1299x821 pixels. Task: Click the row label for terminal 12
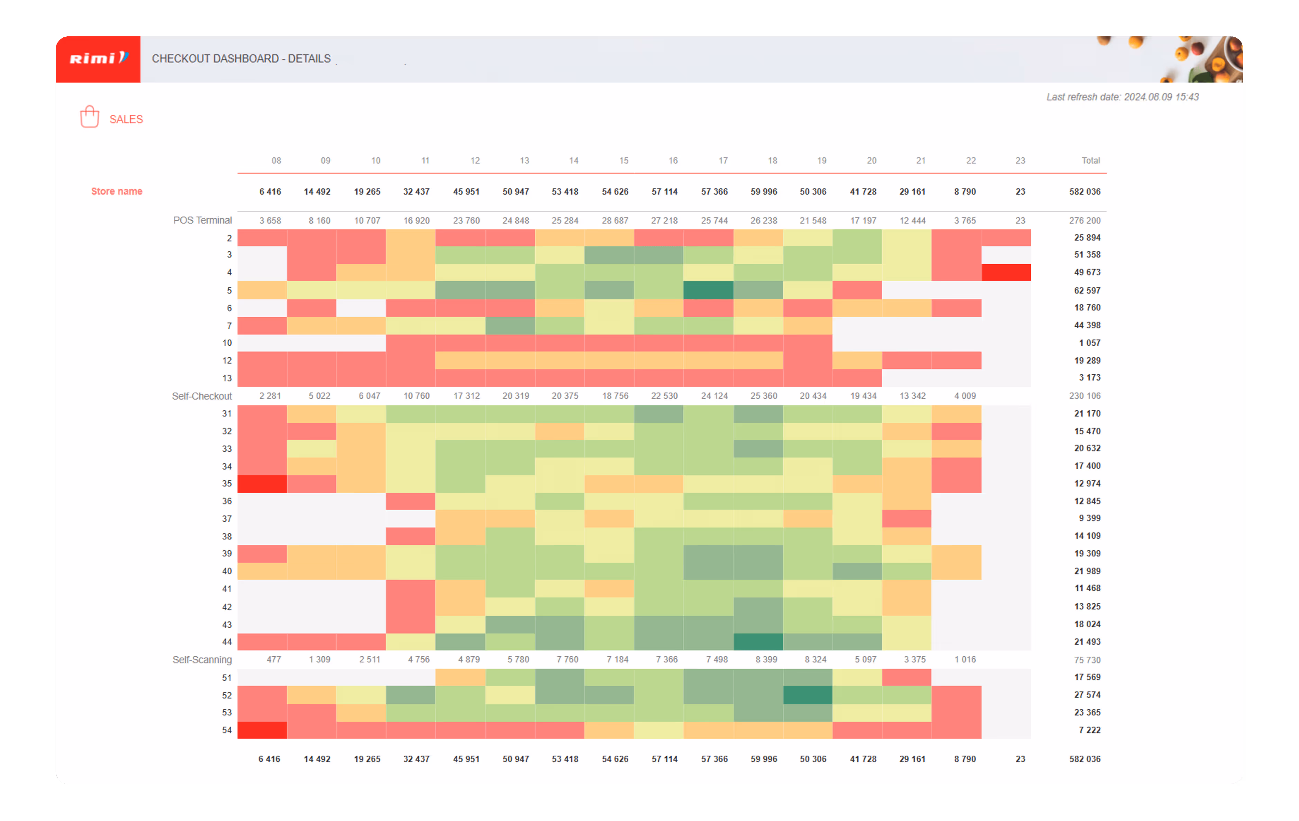point(227,361)
